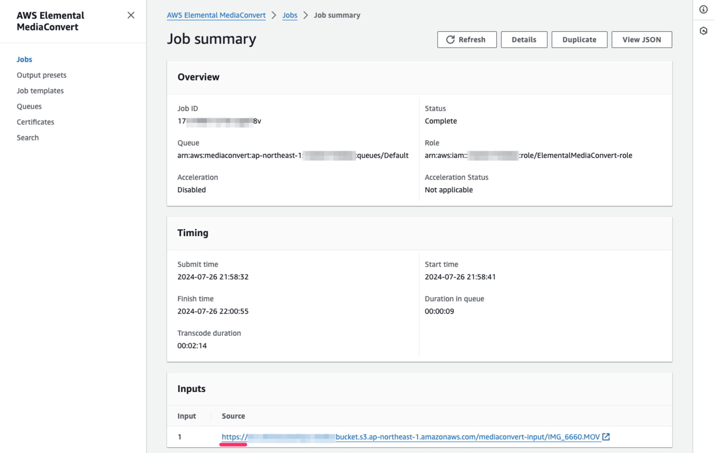Click the refresh arrow icon
The image size is (714, 453).
coord(451,40)
